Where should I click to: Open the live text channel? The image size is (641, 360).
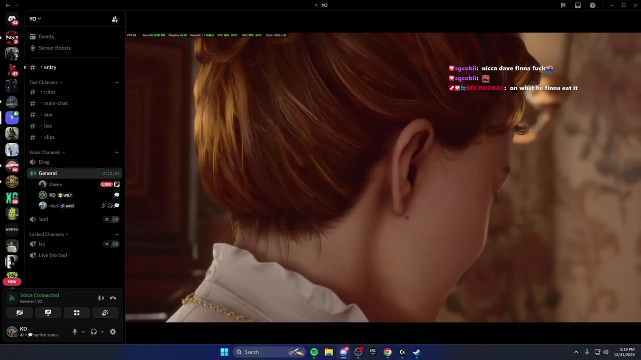click(x=74, y=126)
